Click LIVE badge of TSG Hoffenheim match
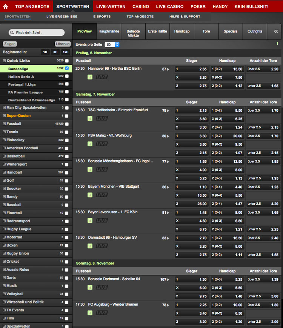 click(102, 118)
